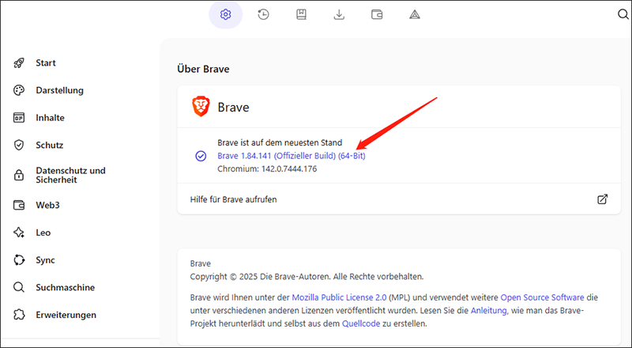This screenshot has height=348, width=632.
Task: Click the palette icon beside Darstellung
Action: click(19, 90)
